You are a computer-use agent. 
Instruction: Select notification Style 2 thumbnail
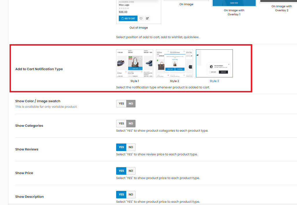pyautogui.click(x=175, y=64)
